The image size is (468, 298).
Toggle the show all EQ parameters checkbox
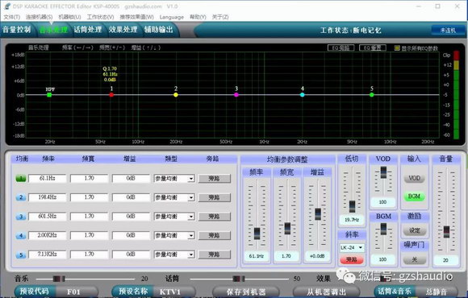(x=397, y=48)
